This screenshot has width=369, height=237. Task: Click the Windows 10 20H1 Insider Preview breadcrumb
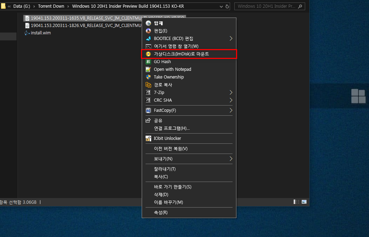point(128,6)
